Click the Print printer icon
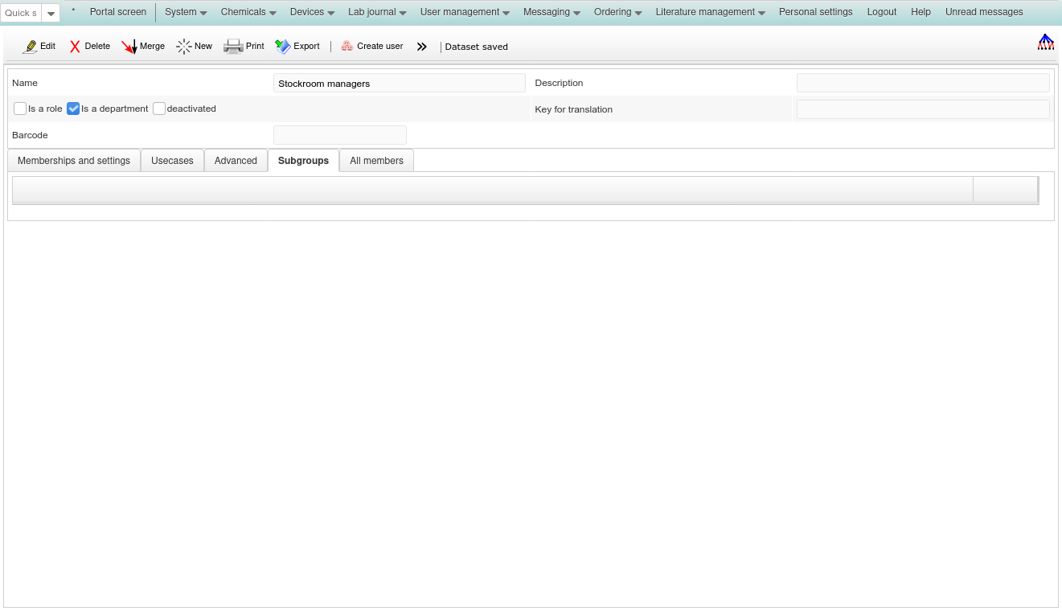Screen dimensions: 1062x611 (233, 47)
